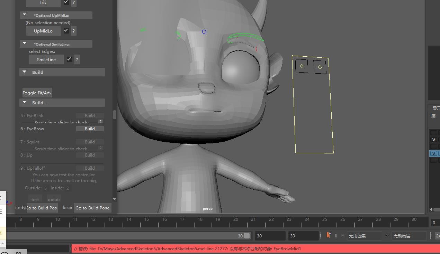Click the orange bookmark icon below the timeline
This screenshot has width=440, height=254.
(329, 235)
